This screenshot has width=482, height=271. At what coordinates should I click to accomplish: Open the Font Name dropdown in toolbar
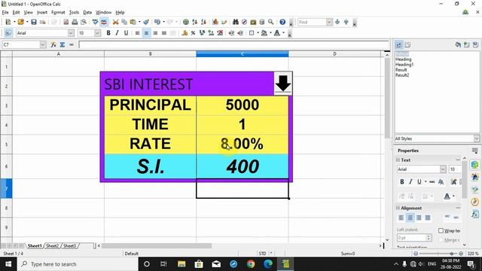point(71,33)
